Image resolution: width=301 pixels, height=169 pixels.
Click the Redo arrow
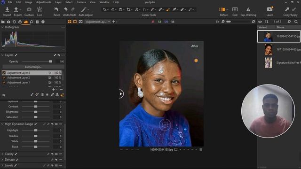pyautogui.click(x=73, y=9)
